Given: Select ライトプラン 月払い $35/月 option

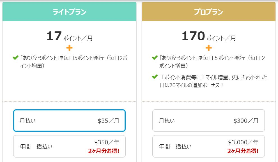Looking at the screenshot, I should [69, 121].
